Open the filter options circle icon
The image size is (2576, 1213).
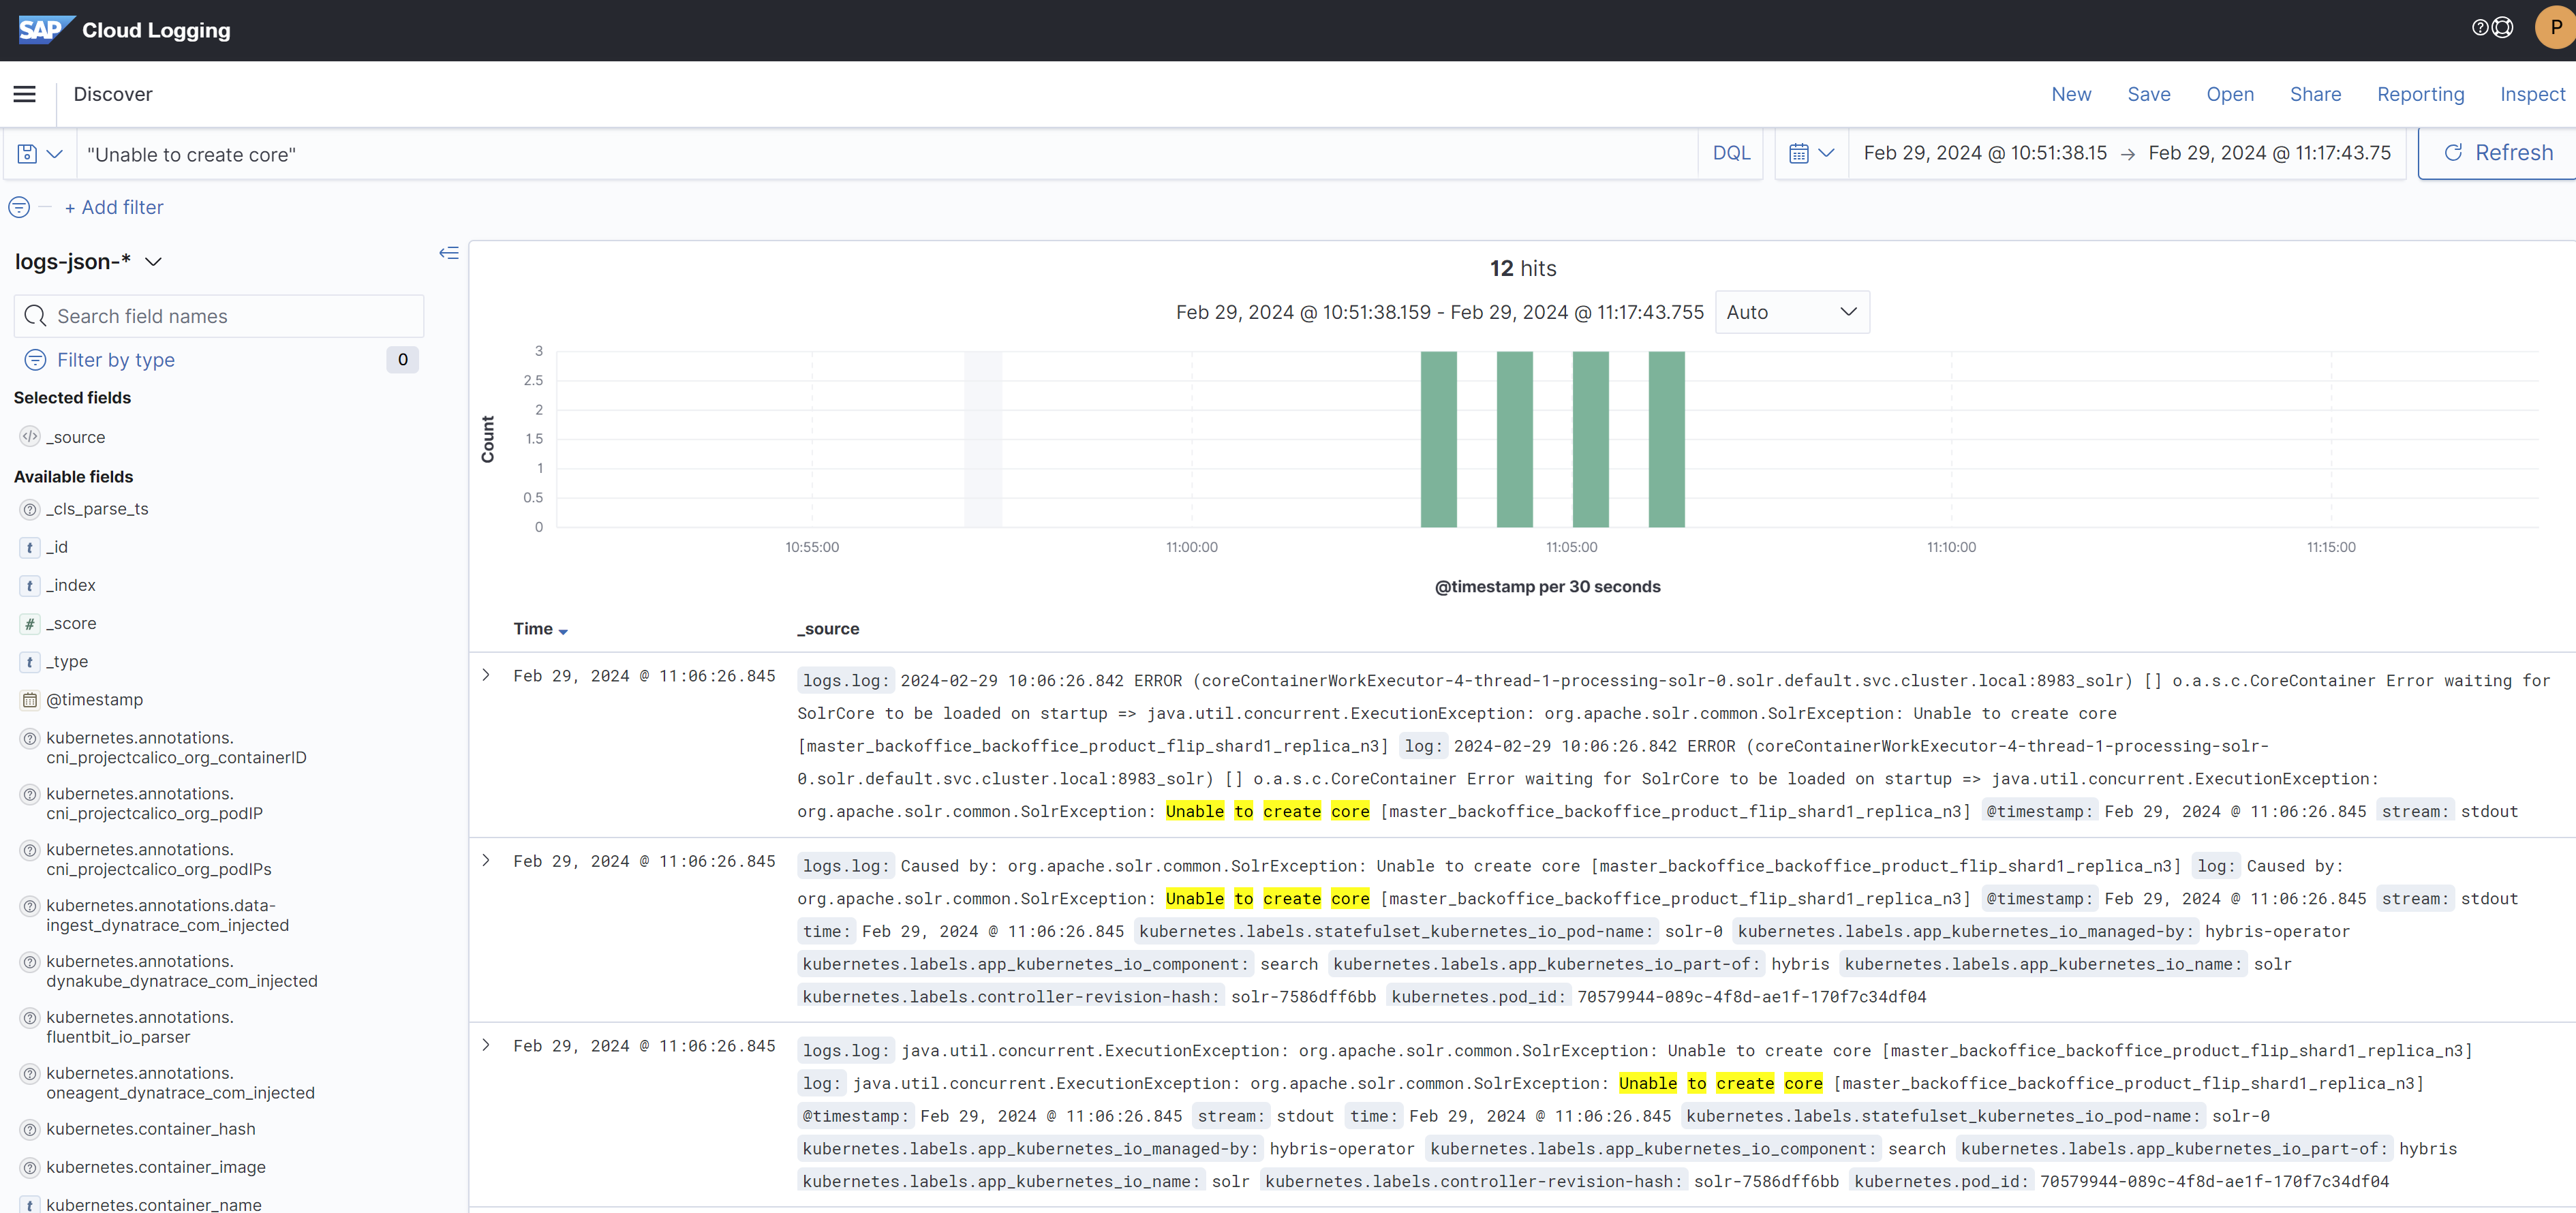pyautogui.click(x=19, y=207)
